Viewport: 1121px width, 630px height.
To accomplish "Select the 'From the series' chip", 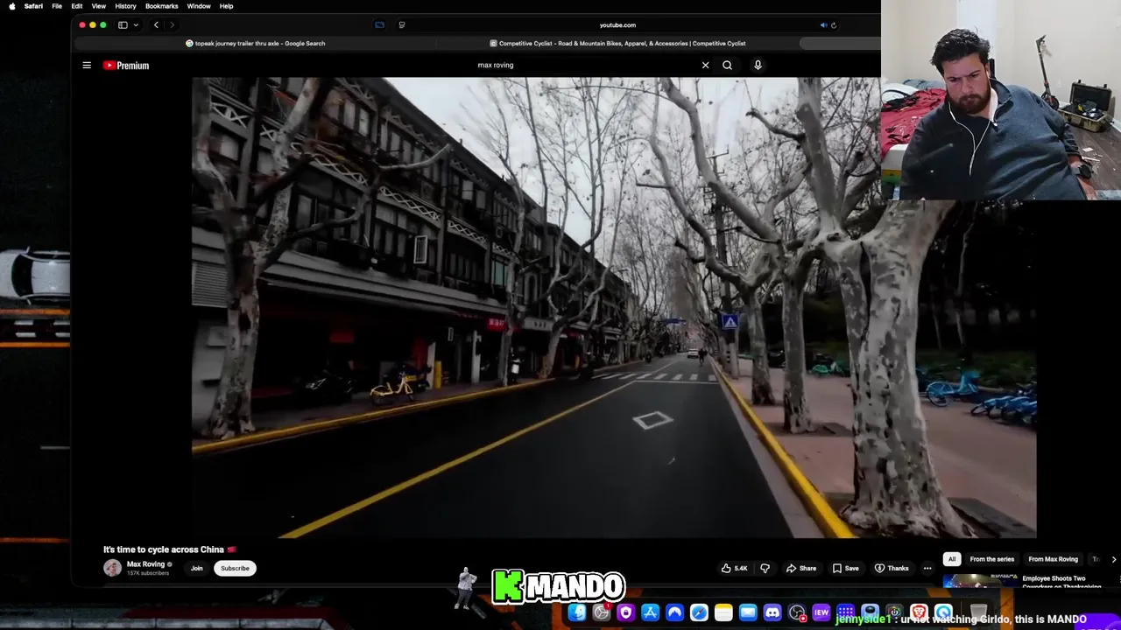I will click(992, 559).
